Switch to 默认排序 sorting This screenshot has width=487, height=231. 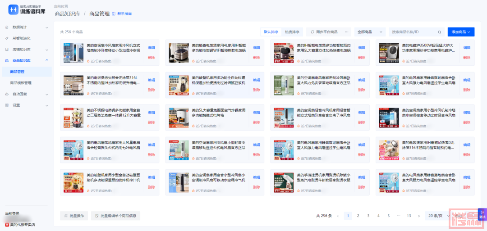271,32
